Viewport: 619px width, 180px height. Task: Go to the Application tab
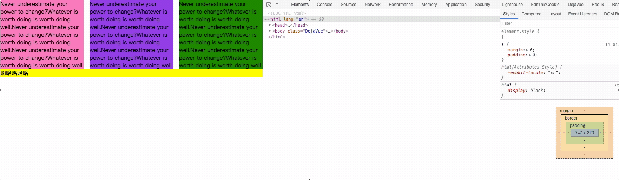(456, 5)
